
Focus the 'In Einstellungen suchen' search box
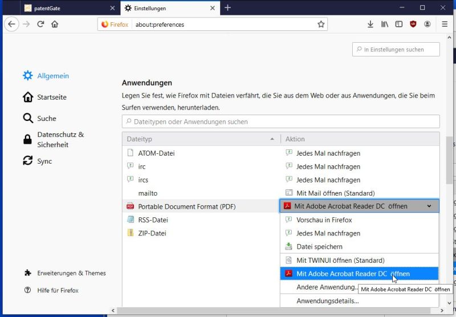pyautogui.click(x=396, y=50)
